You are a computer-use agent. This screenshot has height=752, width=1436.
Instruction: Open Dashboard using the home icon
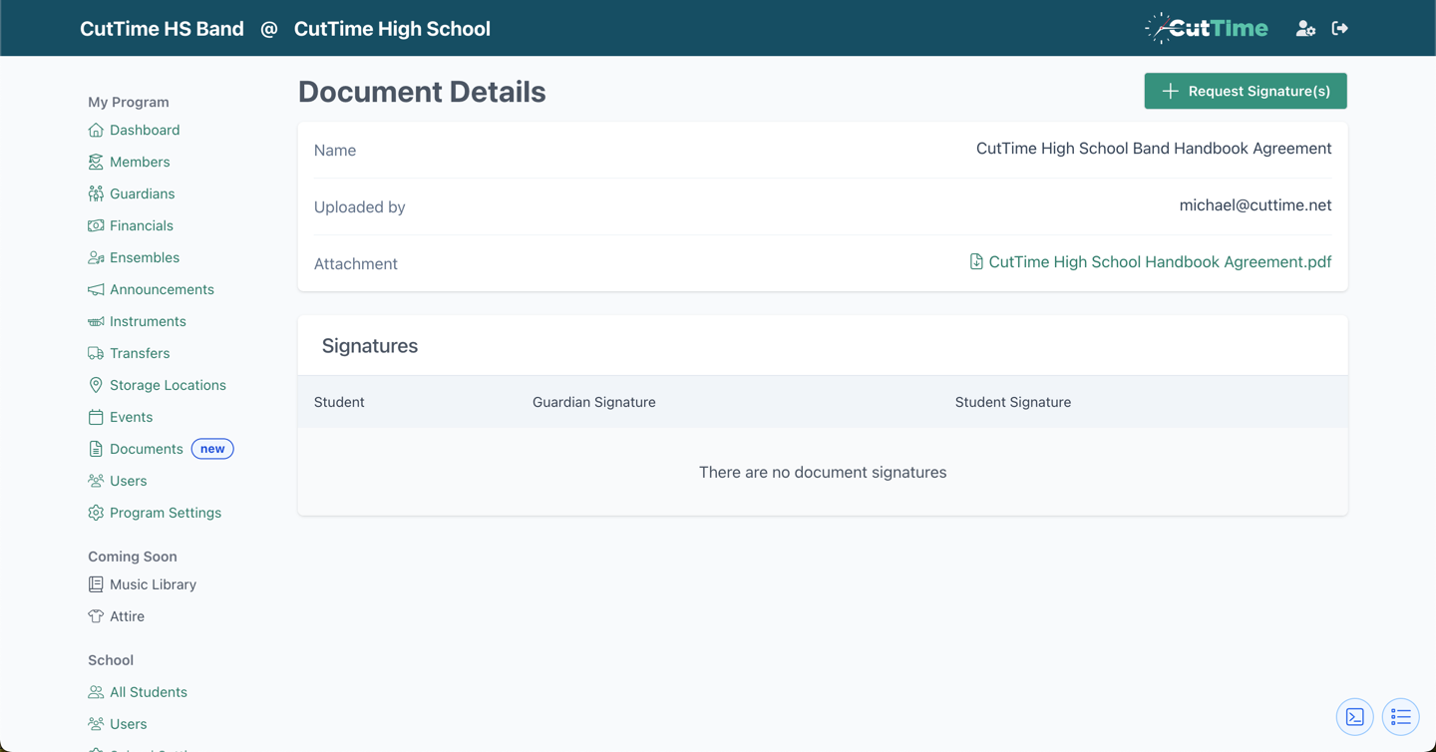pos(96,130)
